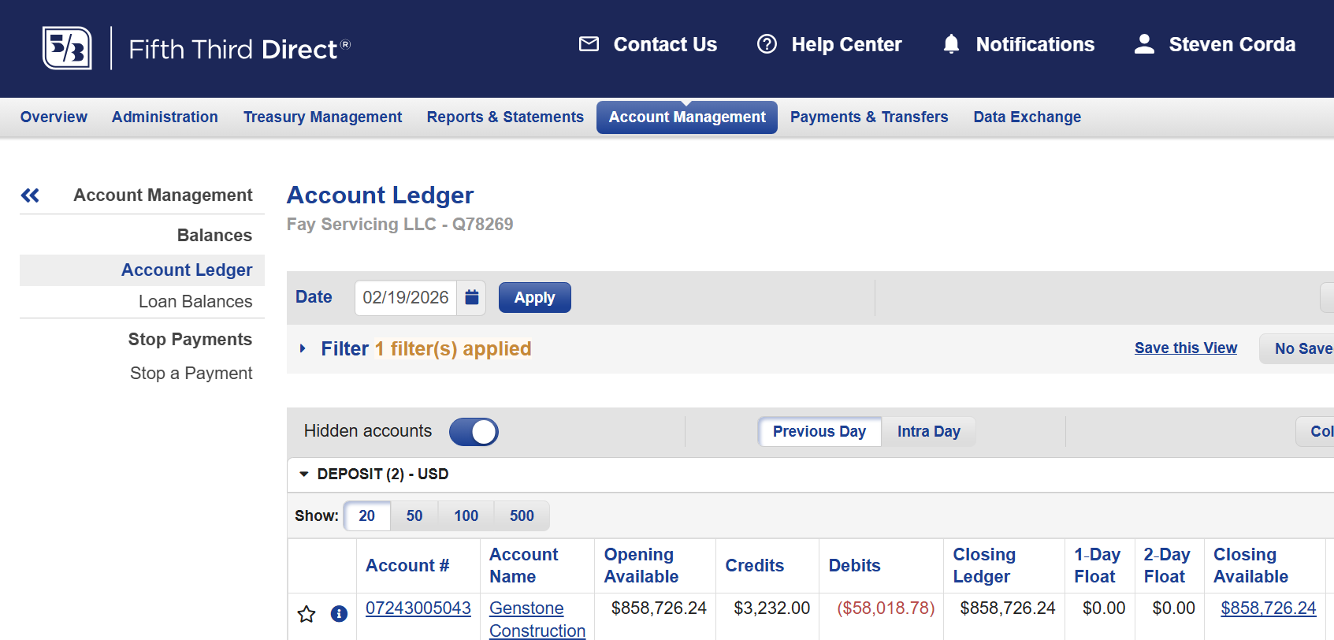Viewport: 1334px width, 640px height.
Task: Click the Date input field
Action: 406,298
